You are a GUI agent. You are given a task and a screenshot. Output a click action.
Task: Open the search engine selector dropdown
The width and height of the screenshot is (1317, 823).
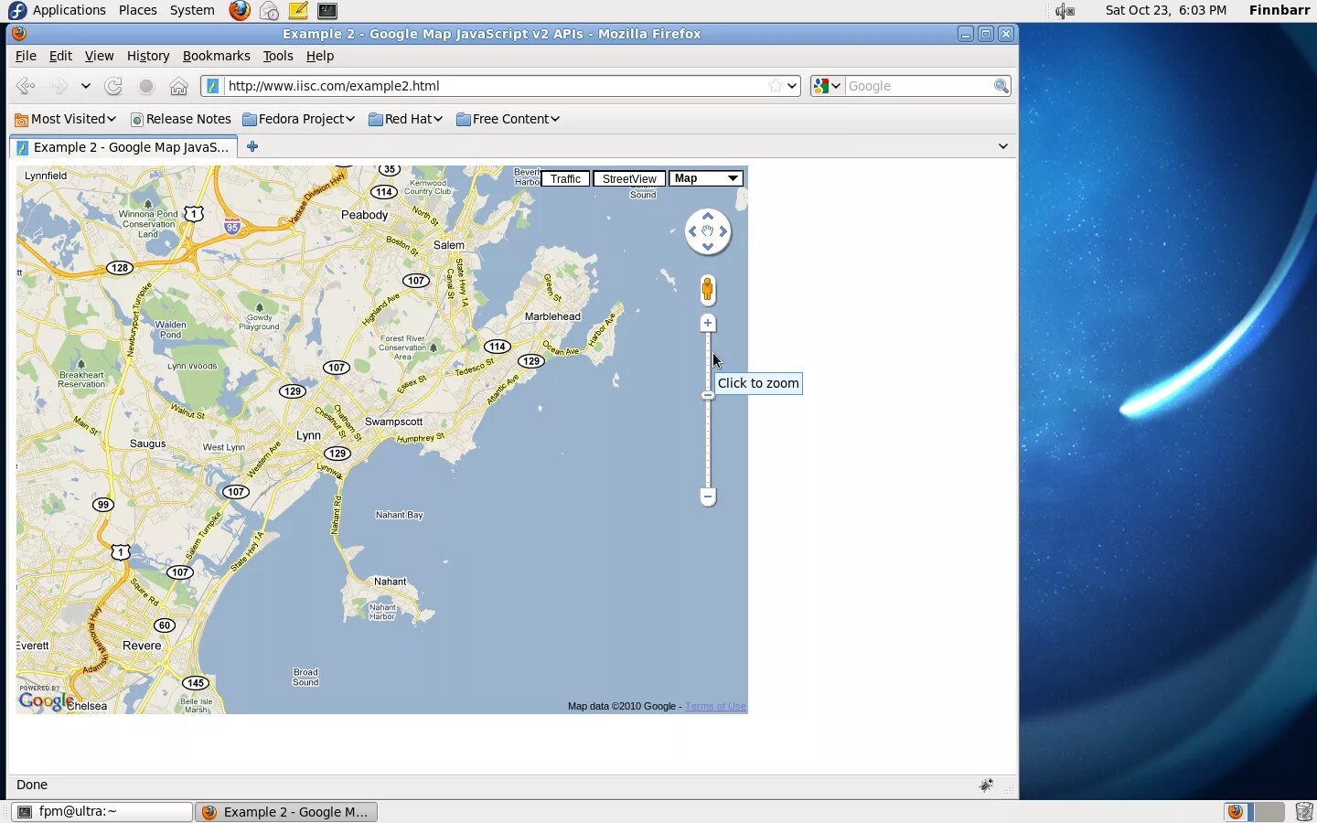pos(827,86)
